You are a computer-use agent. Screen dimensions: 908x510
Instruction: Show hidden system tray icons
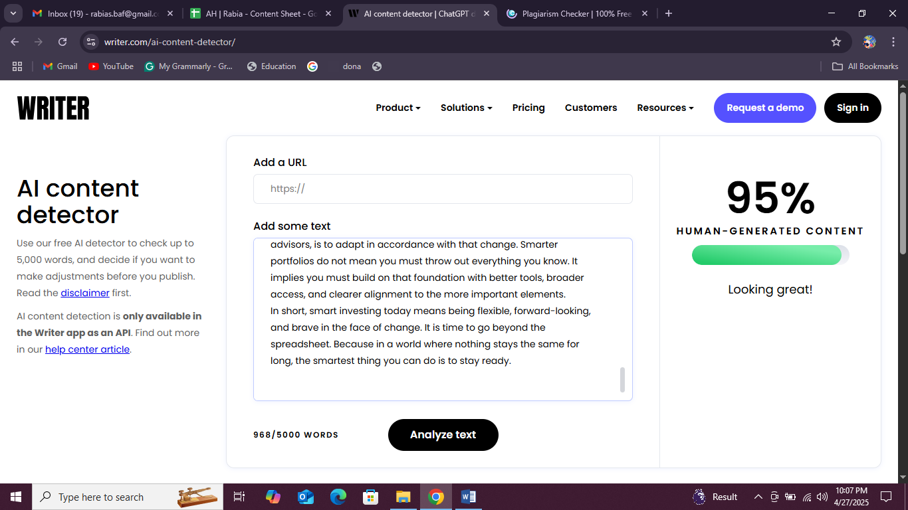click(x=758, y=497)
